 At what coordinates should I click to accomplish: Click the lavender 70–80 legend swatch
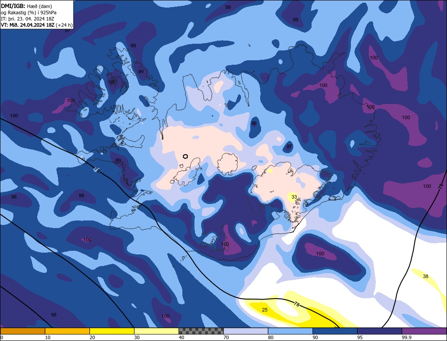pos(246,331)
